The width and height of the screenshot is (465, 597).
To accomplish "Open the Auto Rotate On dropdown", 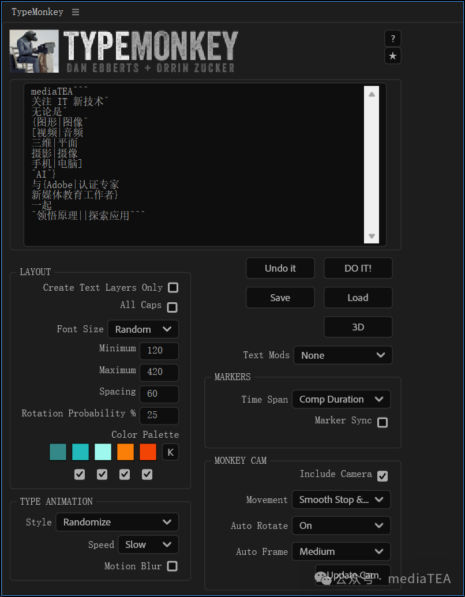I will [x=341, y=525].
